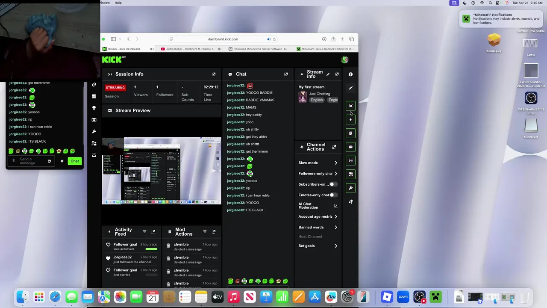Click the Stream Preview video thumbnail
The image size is (547, 308).
pyautogui.click(x=162, y=171)
